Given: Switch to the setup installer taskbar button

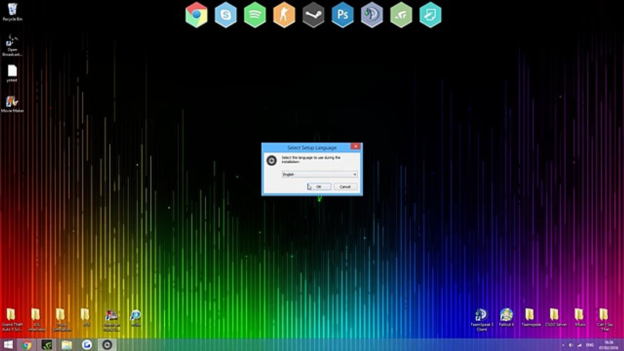Looking at the screenshot, I should coord(107,345).
